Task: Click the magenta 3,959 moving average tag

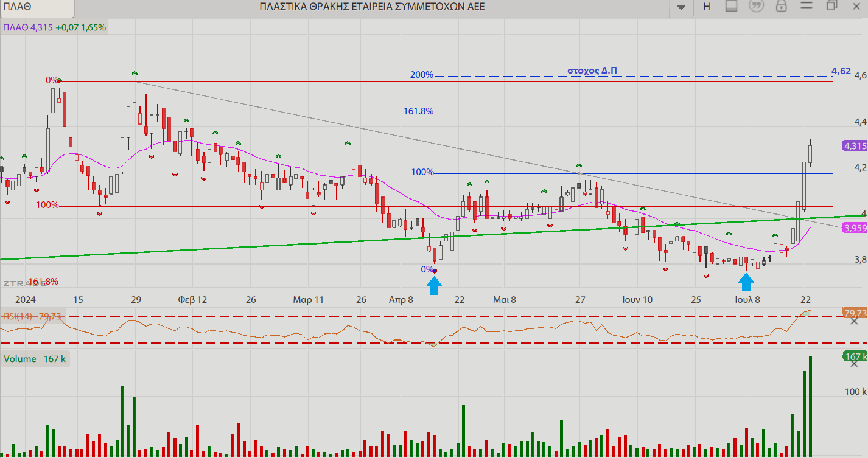Action: click(855, 228)
